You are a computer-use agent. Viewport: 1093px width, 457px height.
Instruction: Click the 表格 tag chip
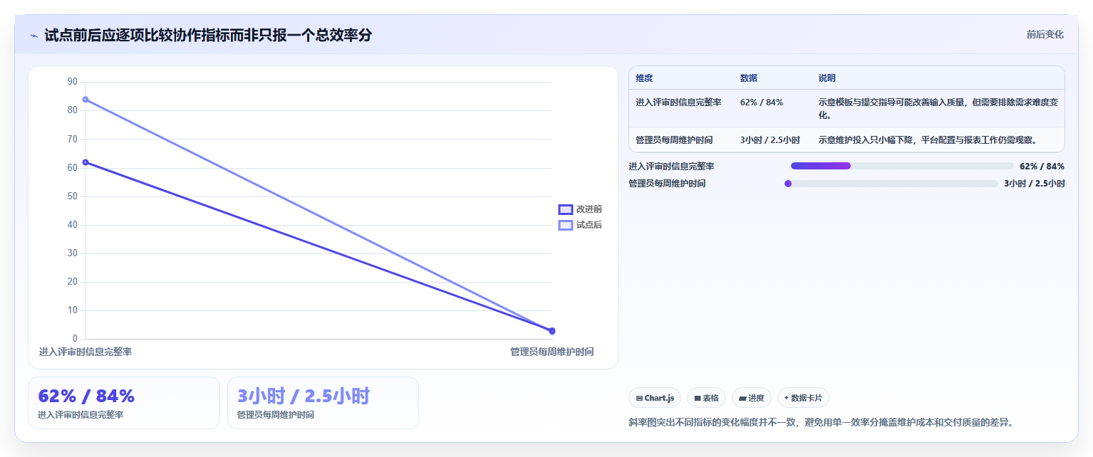click(706, 398)
